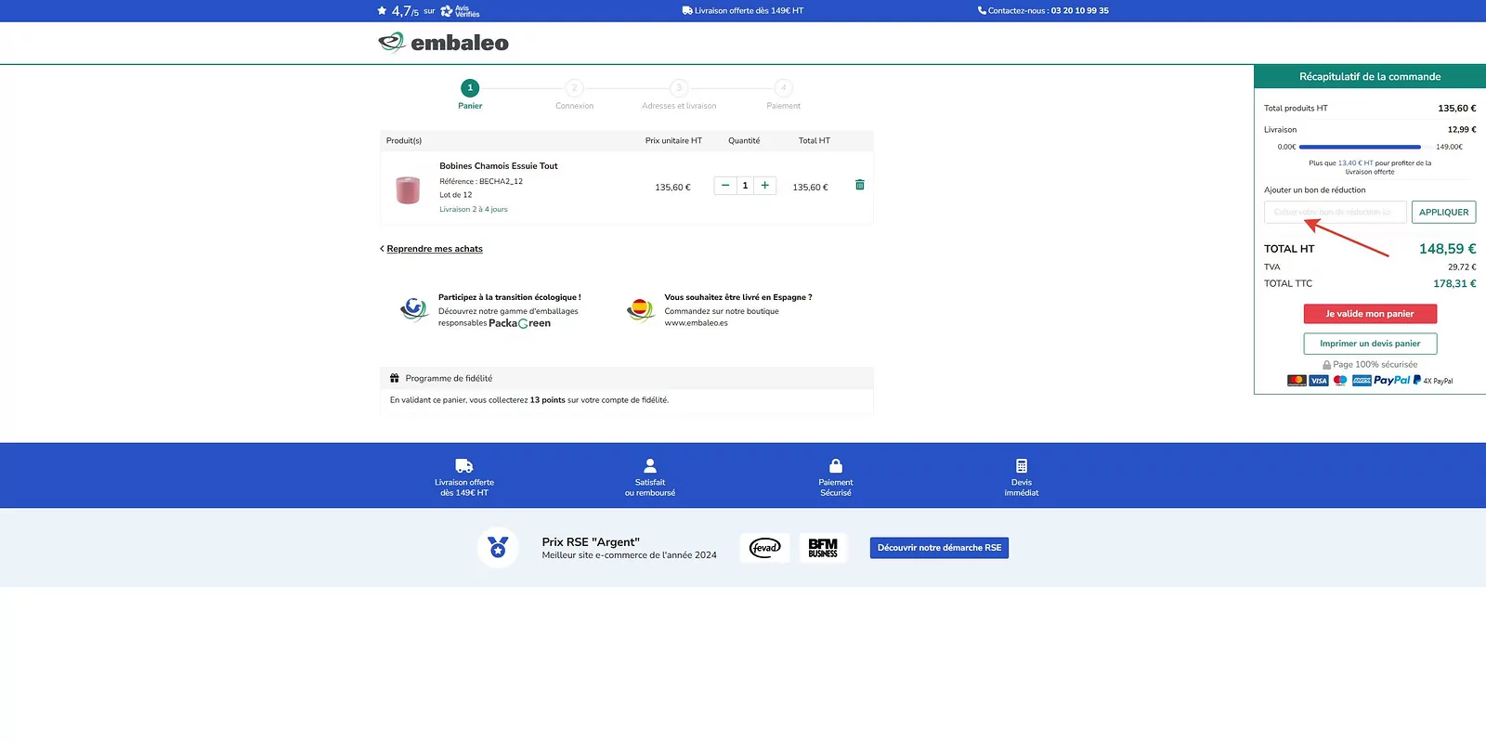Viewport: 1486px width, 742px height.
Task: Go to step 1 Panier
Action: pos(470,94)
